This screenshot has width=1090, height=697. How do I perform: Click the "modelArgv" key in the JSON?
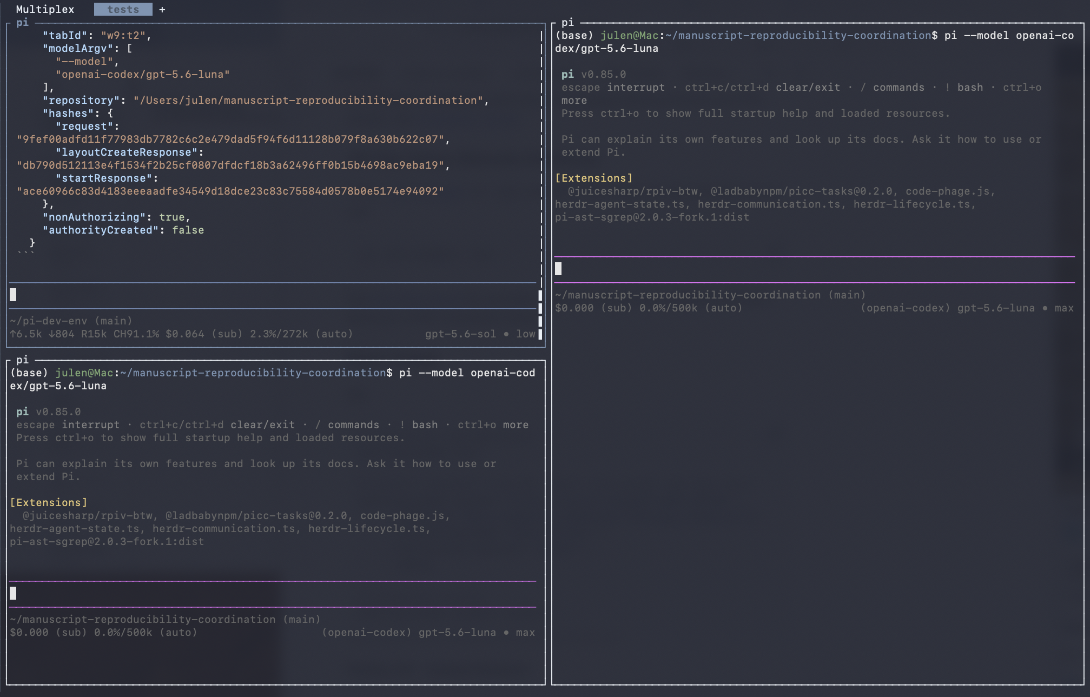click(x=81, y=48)
